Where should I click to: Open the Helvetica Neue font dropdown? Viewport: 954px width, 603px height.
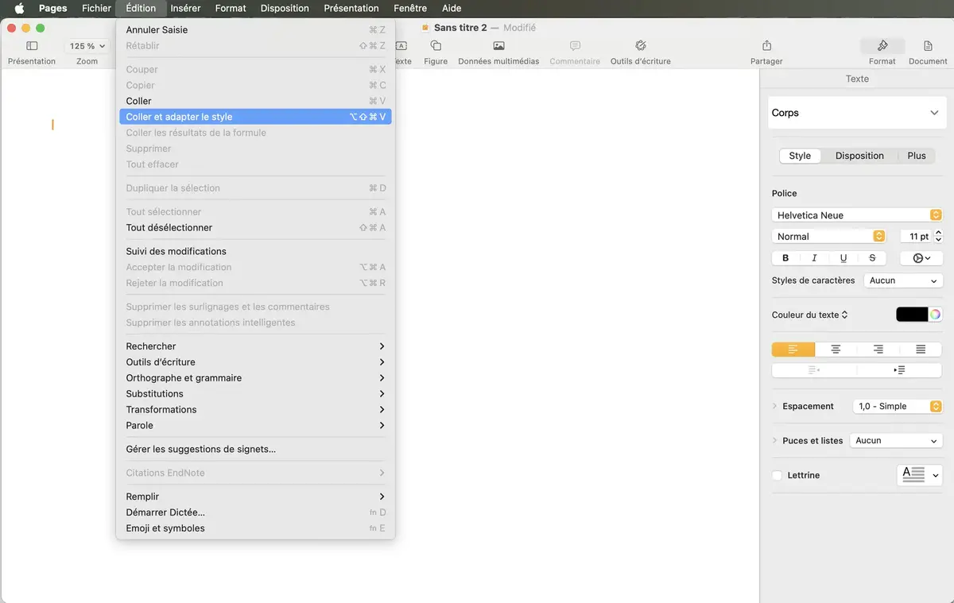tap(856, 215)
